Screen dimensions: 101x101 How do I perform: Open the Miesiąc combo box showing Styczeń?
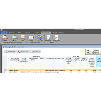pyautogui.click(x=97, y=52)
